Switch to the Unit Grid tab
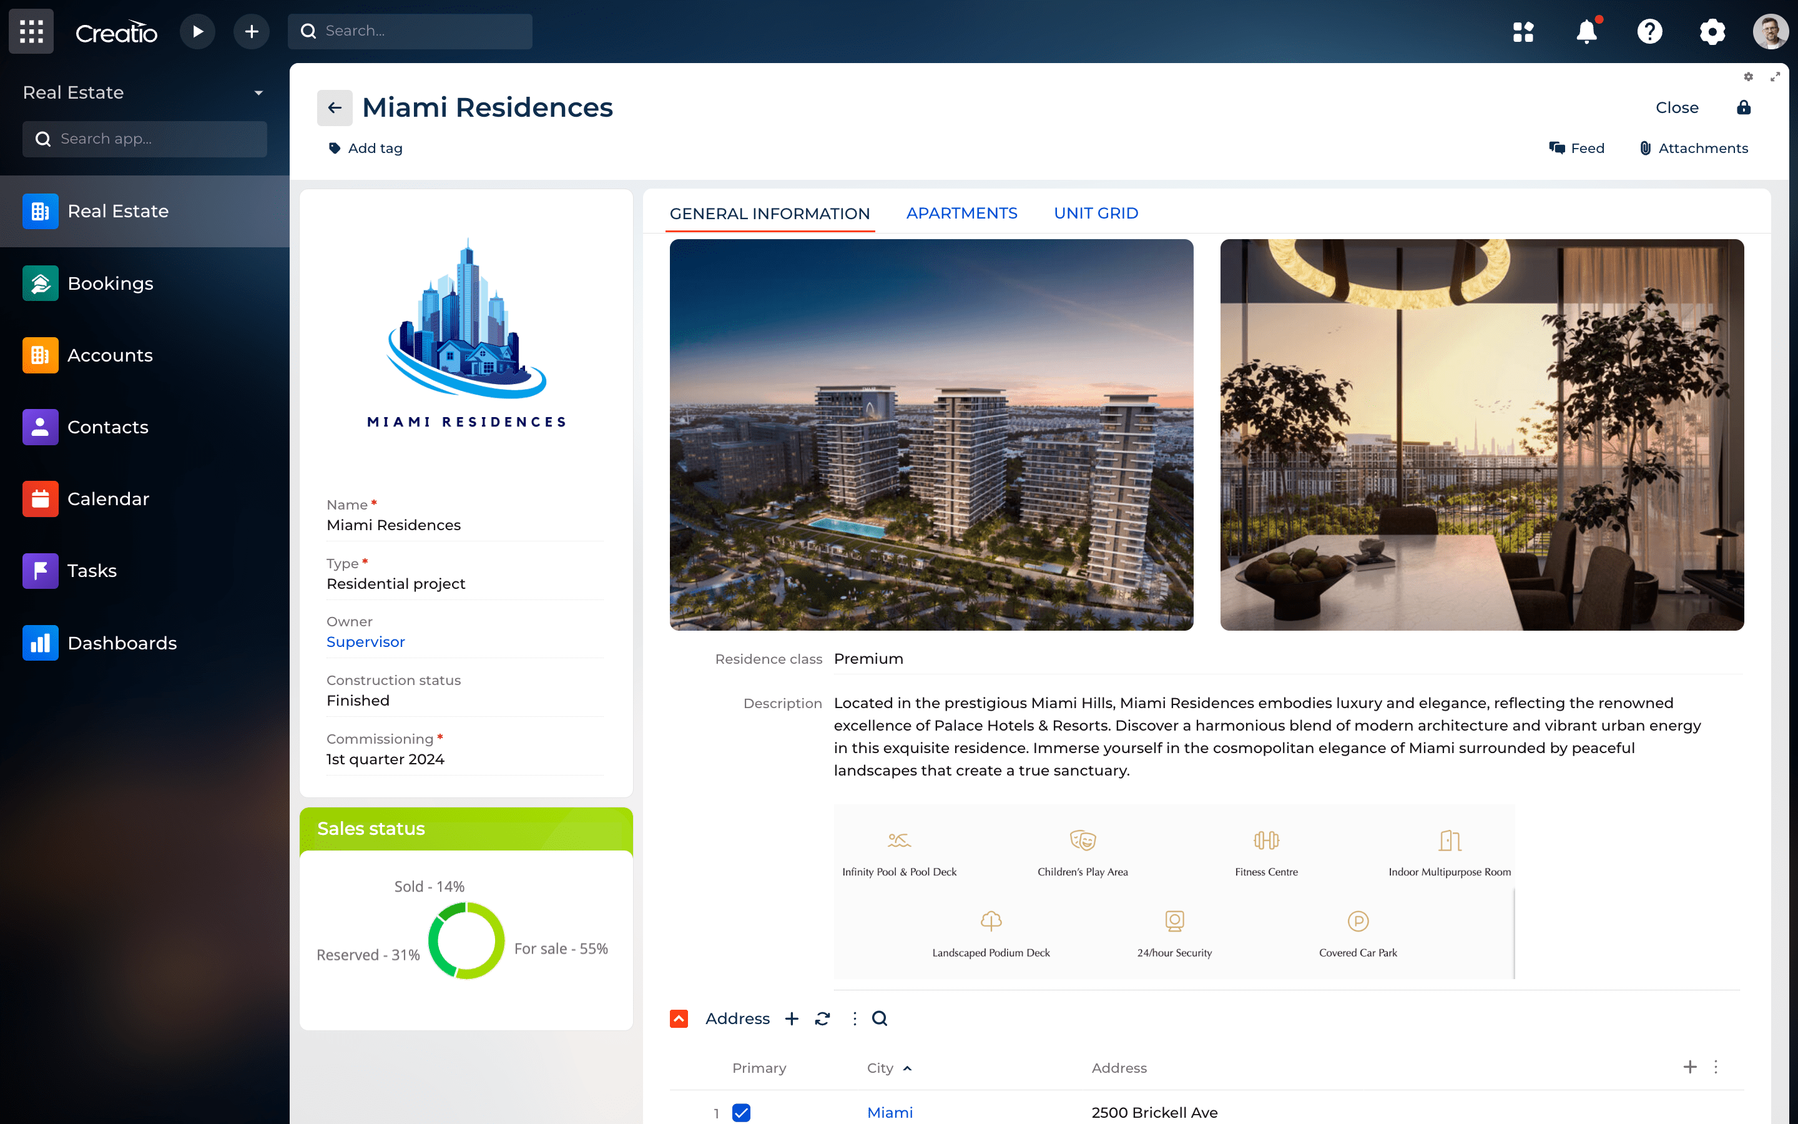 (x=1096, y=214)
